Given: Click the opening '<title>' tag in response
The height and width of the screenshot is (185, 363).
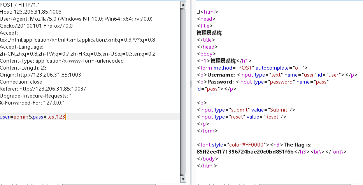Looking at the screenshot, I should click(x=205, y=26).
